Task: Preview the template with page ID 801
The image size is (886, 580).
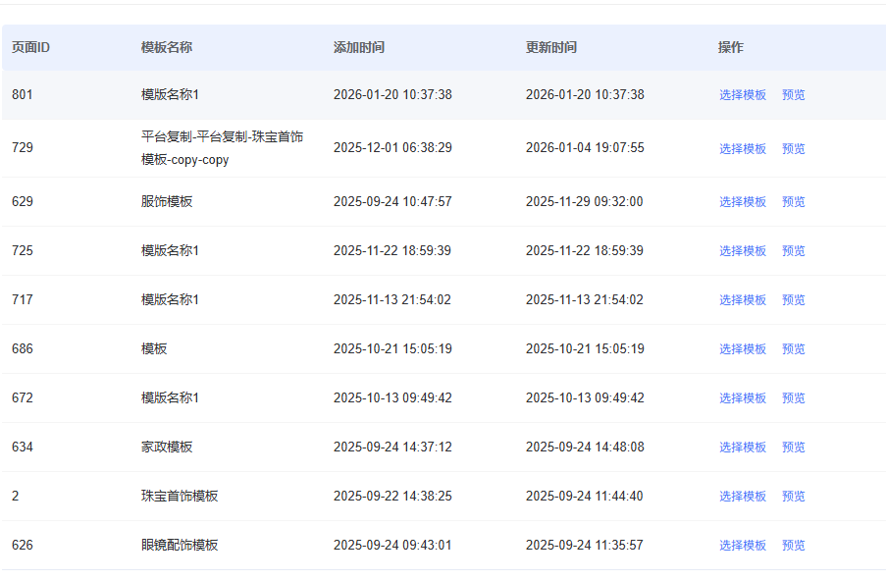Action: [x=793, y=95]
